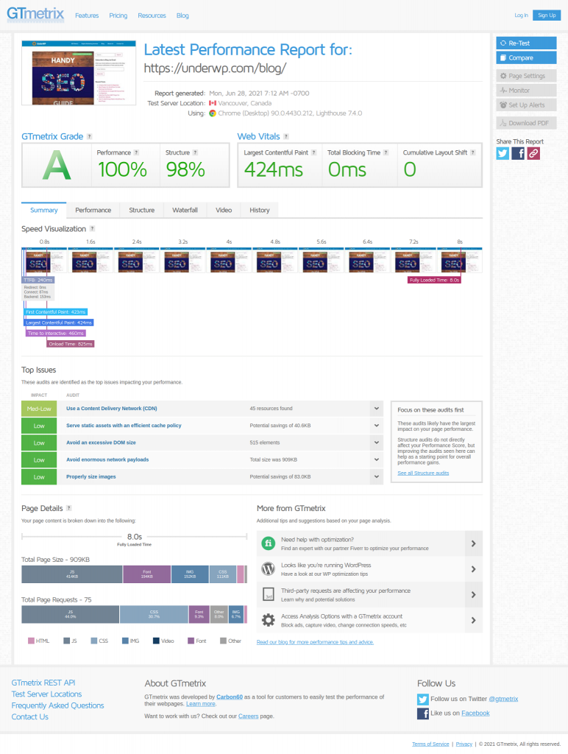This screenshot has width=568, height=754.
Task: Click the Onload Time 825ms marker
Action: tap(71, 344)
